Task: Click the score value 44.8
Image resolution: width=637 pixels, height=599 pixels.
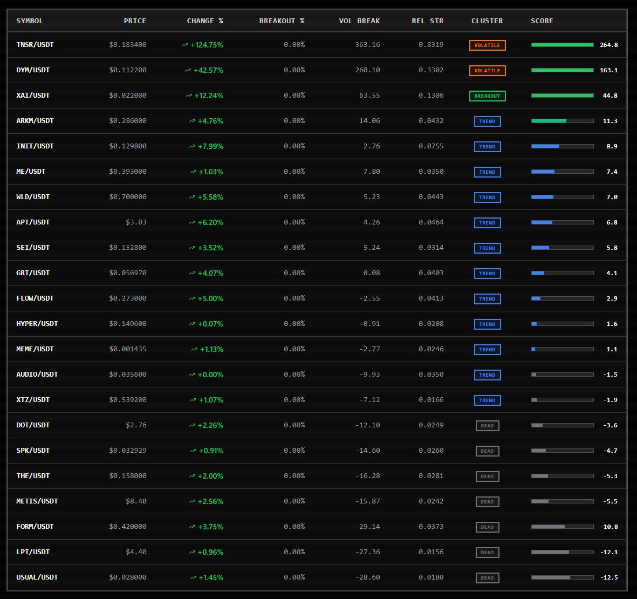Action: point(610,96)
